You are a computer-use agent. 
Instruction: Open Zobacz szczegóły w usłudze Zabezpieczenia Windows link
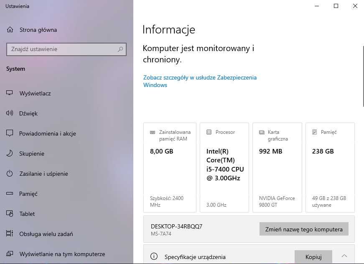200,81
